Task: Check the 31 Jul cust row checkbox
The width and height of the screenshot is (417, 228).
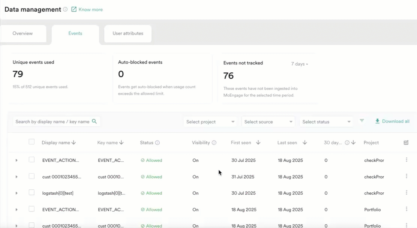Action: [x=31, y=176]
